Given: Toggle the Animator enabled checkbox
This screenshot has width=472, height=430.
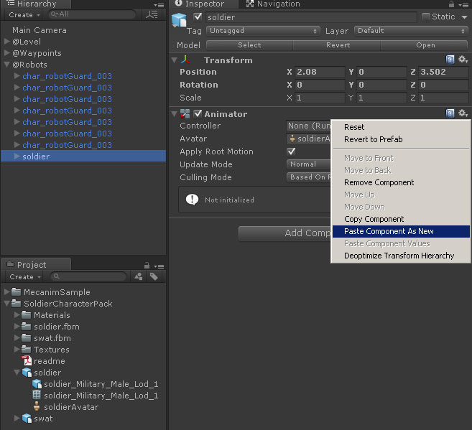Looking at the screenshot, I should (x=198, y=113).
